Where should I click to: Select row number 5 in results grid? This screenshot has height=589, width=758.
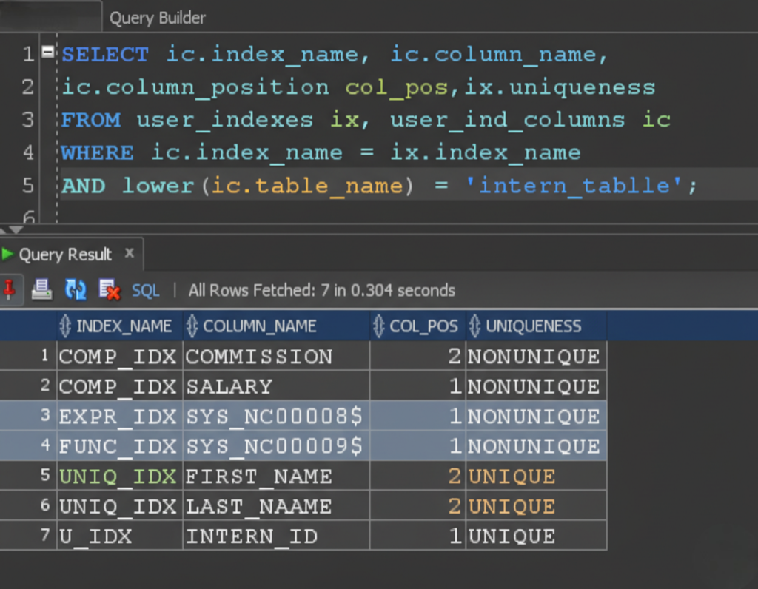coord(44,476)
